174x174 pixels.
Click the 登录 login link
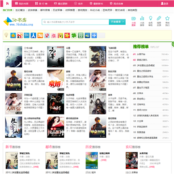(x=164, y=3)
